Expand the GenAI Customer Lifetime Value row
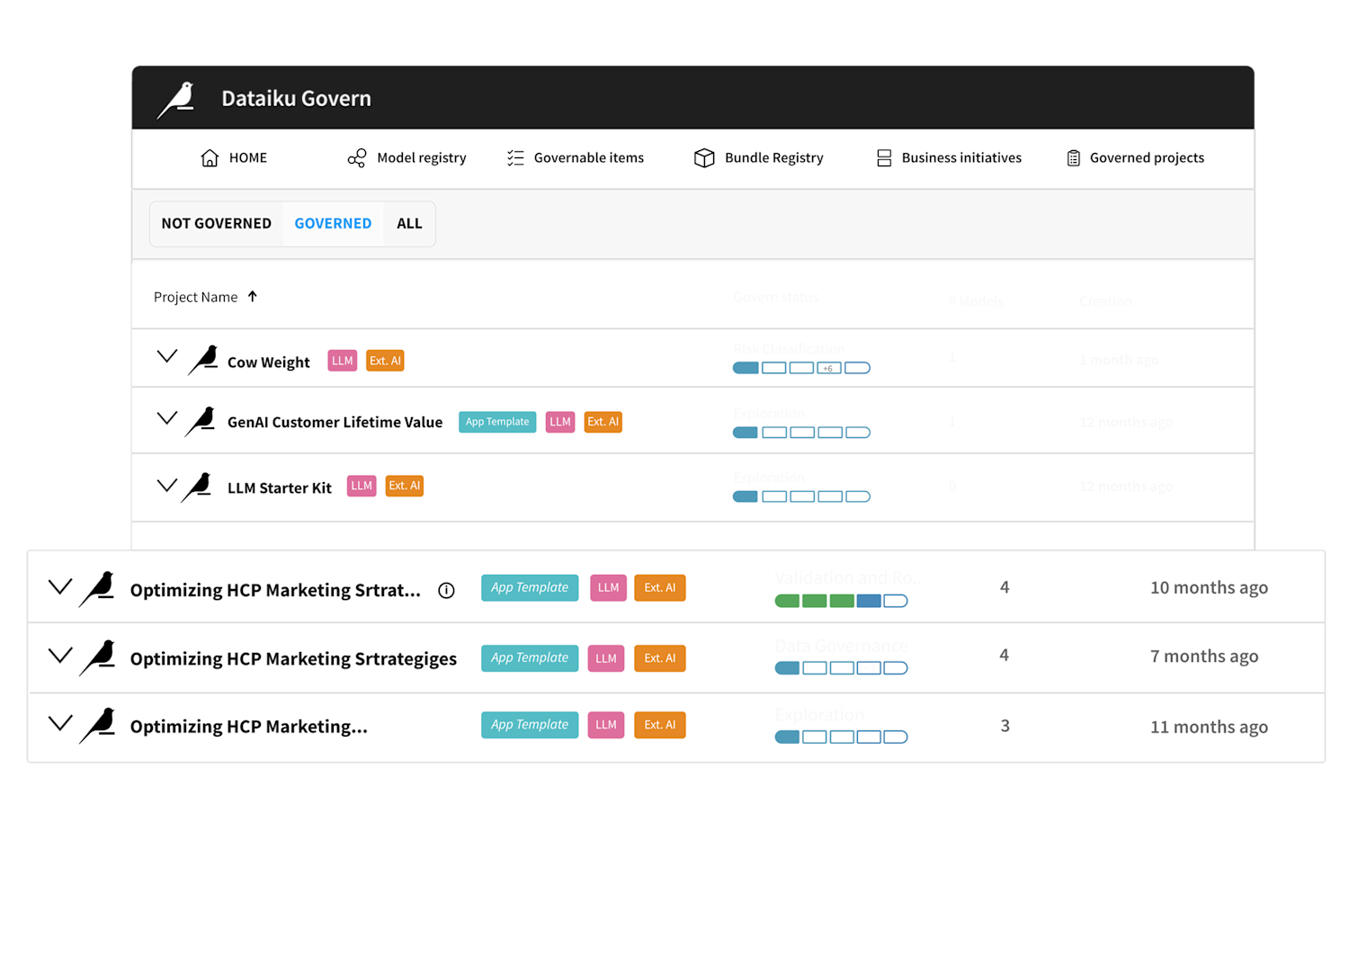This screenshot has height=974, width=1349. (167, 418)
